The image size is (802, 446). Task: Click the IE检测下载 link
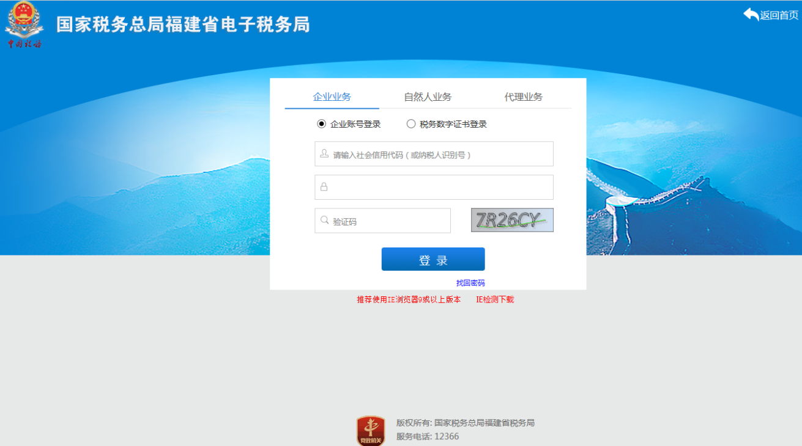click(495, 299)
